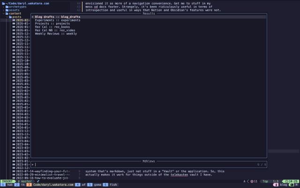The image size is (300, 188).
Task: Click the git branch icon before master
Action: point(19,181)
